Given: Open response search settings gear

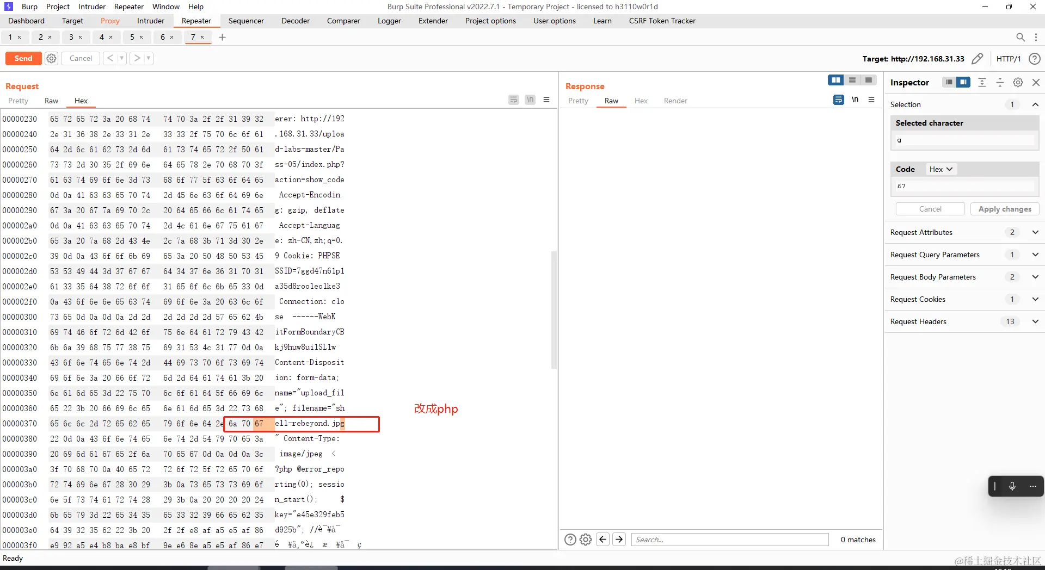Looking at the screenshot, I should click(x=586, y=540).
